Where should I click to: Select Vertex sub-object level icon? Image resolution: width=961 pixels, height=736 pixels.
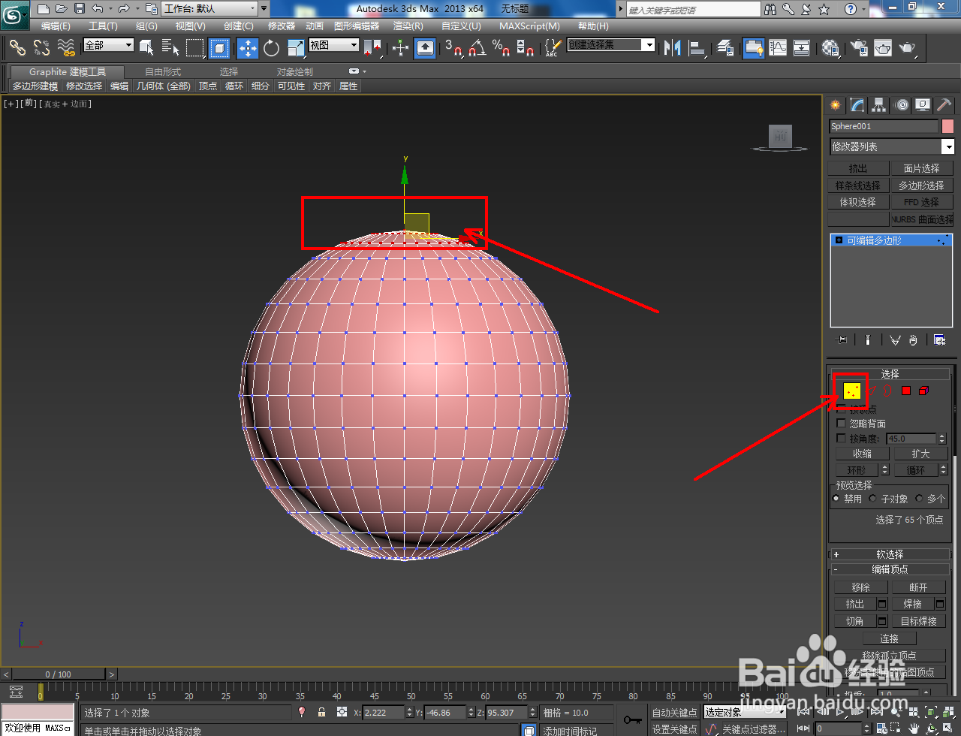pyautogui.click(x=851, y=391)
